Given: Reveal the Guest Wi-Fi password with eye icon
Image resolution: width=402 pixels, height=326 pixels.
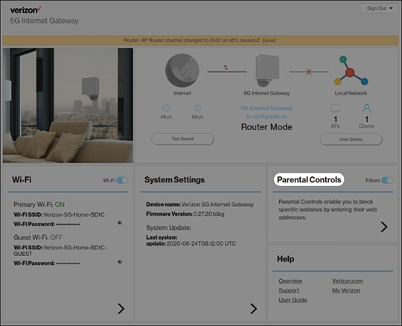Looking at the screenshot, I should [119, 262].
